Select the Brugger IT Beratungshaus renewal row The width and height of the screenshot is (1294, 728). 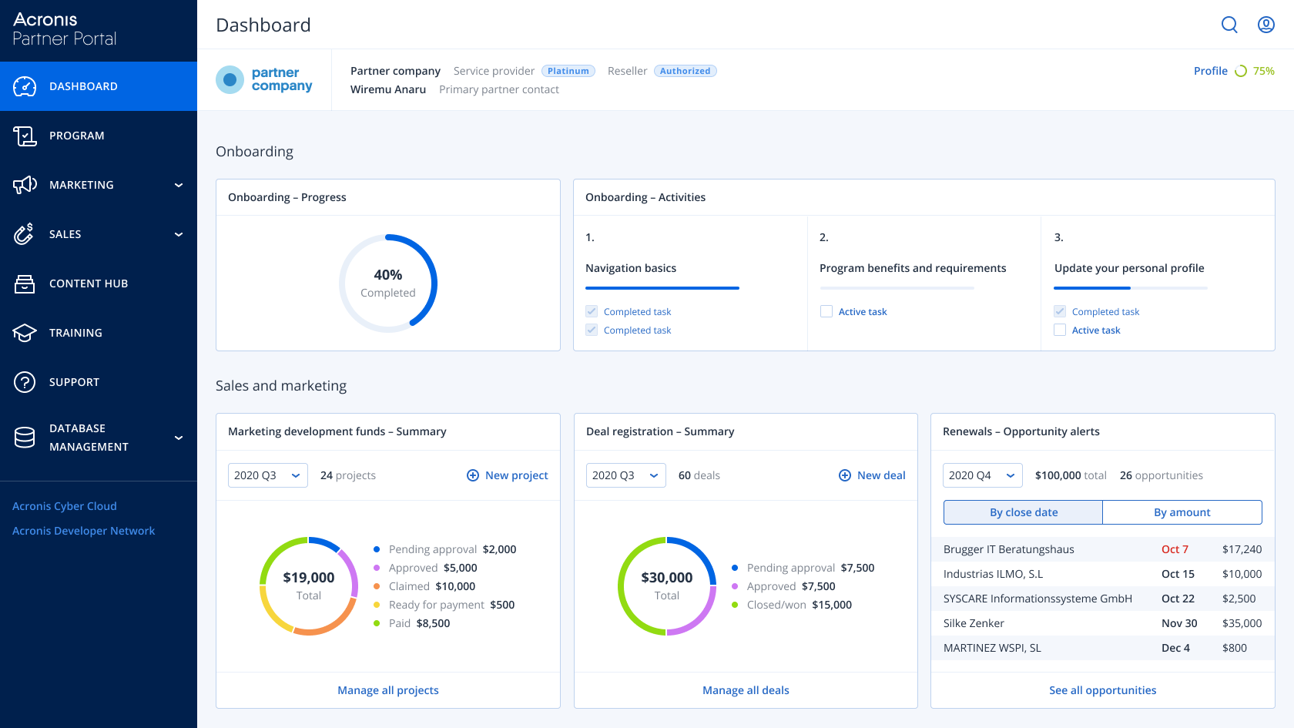[x=1102, y=549]
